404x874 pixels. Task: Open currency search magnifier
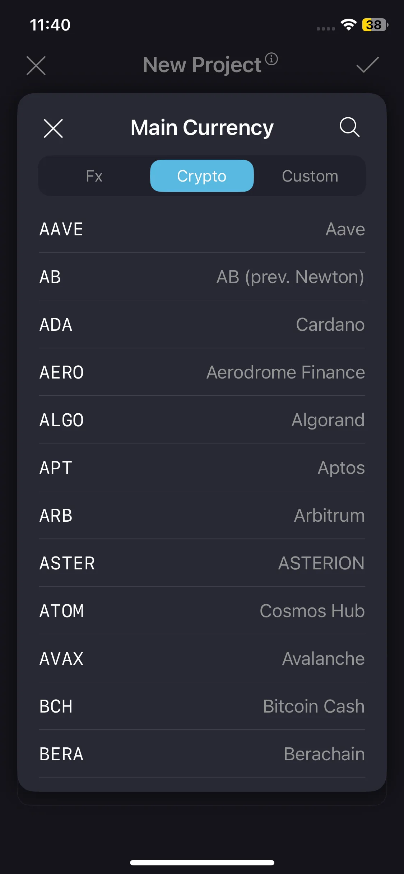click(x=349, y=127)
